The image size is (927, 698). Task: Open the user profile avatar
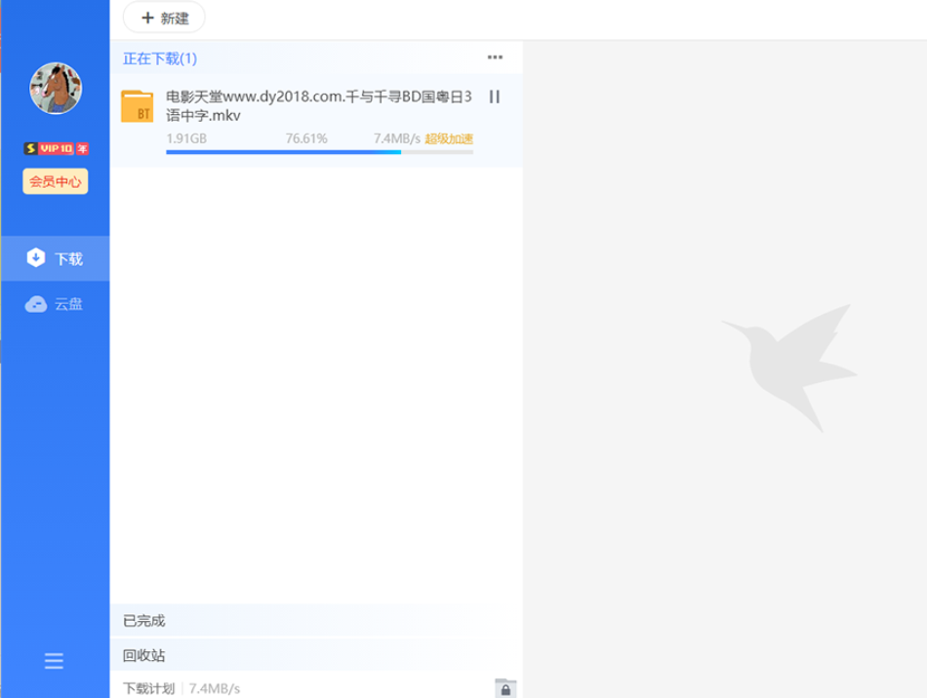[x=54, y=86]
